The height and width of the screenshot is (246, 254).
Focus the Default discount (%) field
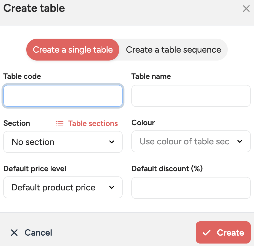[x=191, y=188]
